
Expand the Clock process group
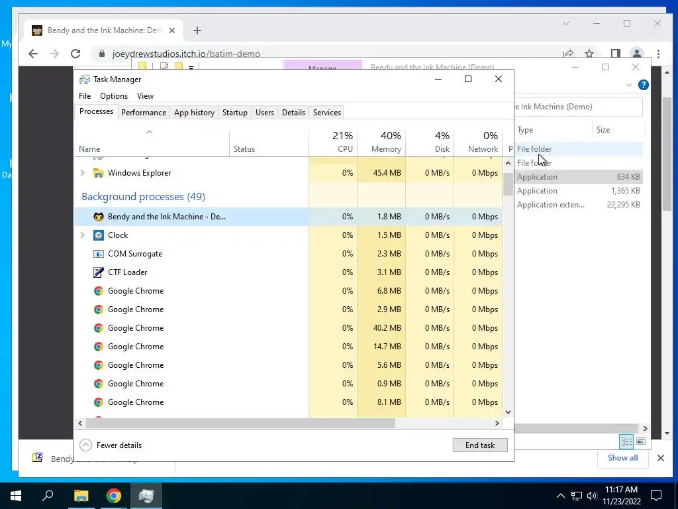click(83, 235)
